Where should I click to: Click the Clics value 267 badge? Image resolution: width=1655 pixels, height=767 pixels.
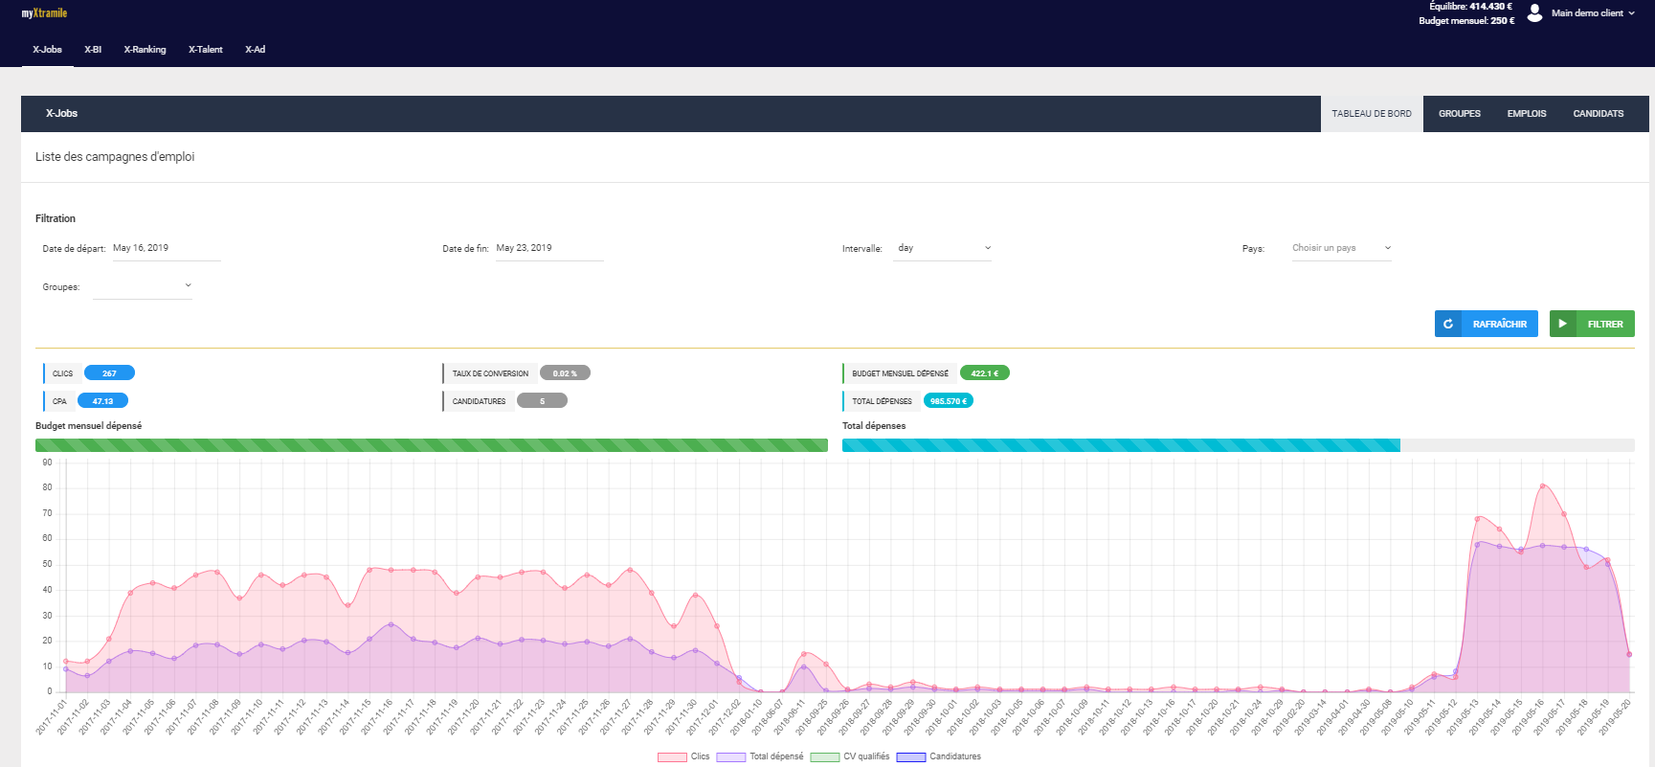pos(109,373)
